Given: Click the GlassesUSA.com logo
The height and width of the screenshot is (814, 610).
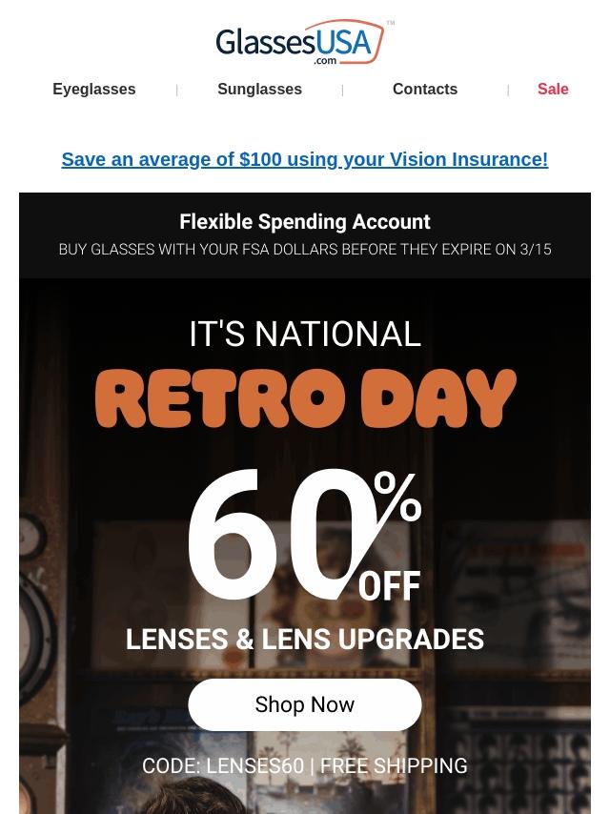Looking at the screenshot, I should click(305, 43).
